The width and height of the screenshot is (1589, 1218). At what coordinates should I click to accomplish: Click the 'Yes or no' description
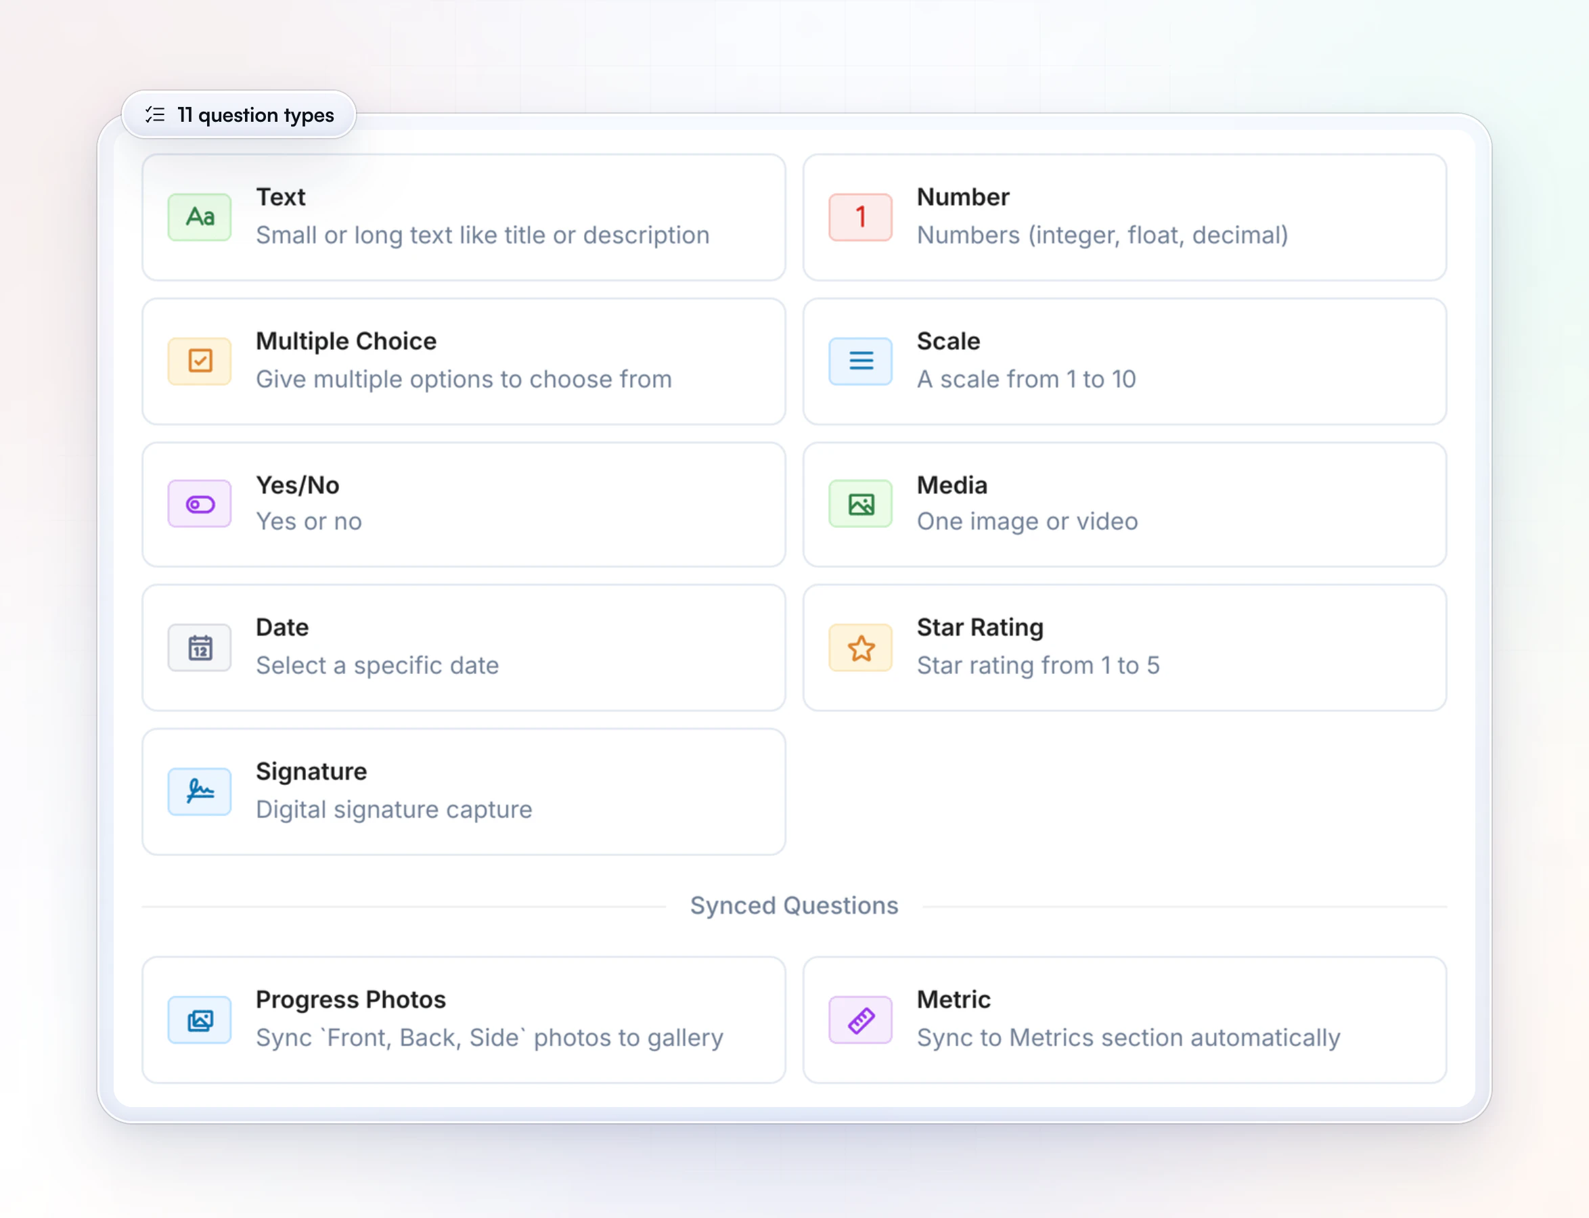pos(309,521)
